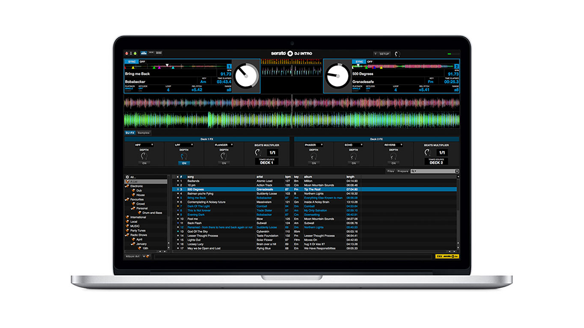Click the deck 2 virtual platter
This screenshot has height=328, width=584.
(x=337, y=76)
